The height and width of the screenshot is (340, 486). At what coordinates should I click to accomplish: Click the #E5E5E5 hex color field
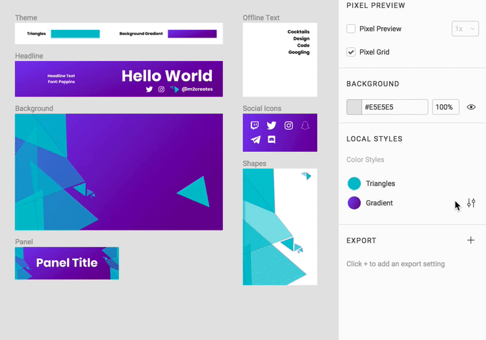click(394, 107)
